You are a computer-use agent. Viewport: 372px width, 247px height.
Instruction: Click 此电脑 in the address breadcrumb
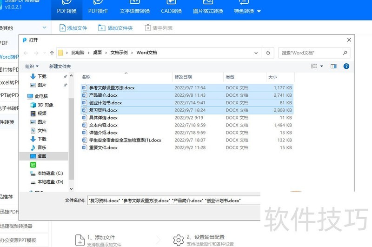[x=78, y=53]
